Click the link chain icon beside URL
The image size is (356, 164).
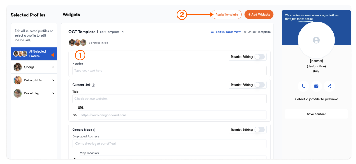pyautogui.click(x=75, y=115)
